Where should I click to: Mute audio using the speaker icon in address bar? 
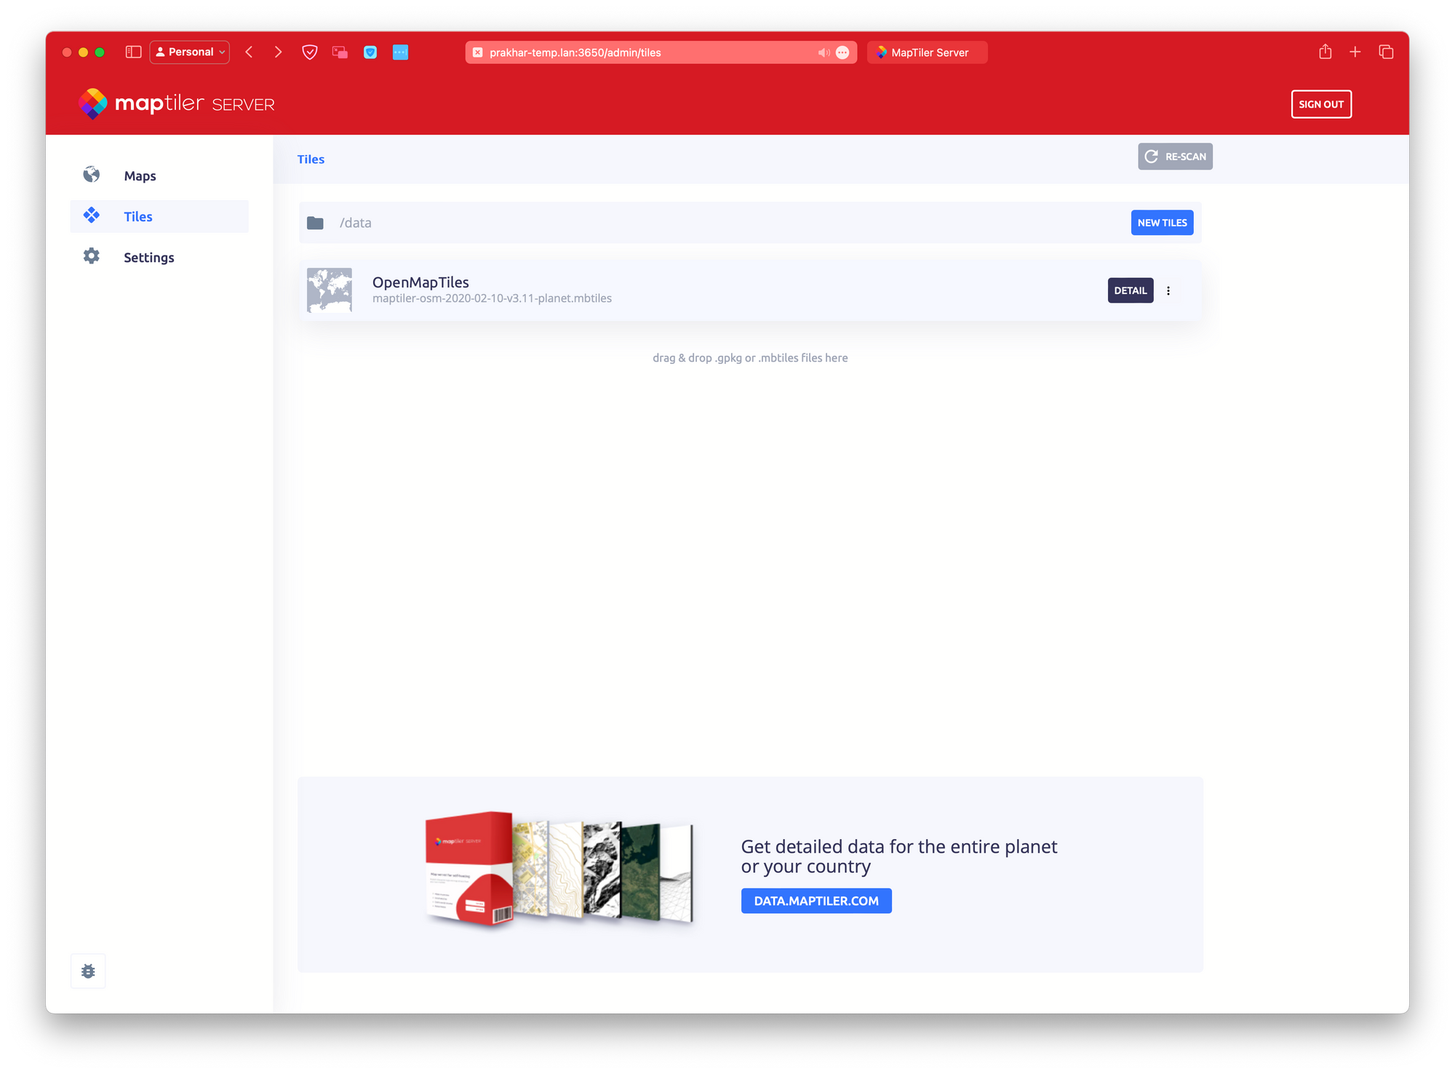[x=823, y=52]
